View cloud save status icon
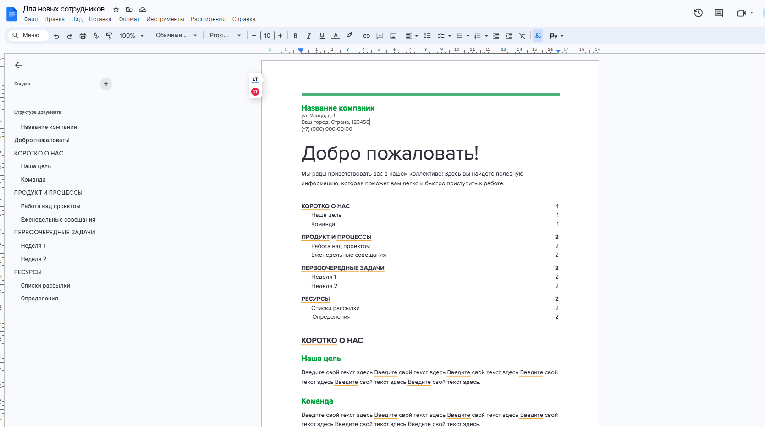This screenshot has height=427, width=765. coord(143,10)
